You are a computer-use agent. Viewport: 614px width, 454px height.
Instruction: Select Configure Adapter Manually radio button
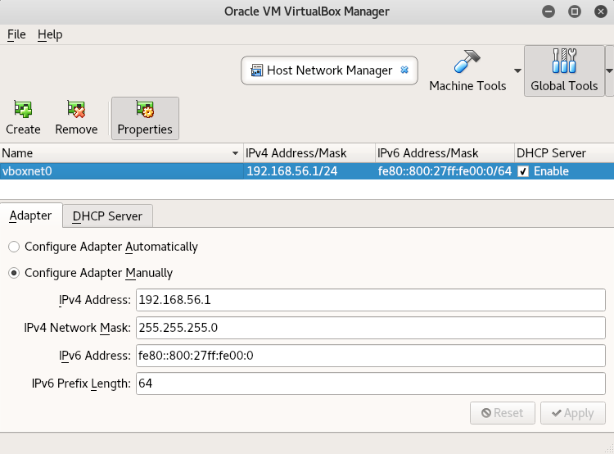pos(14,273)
